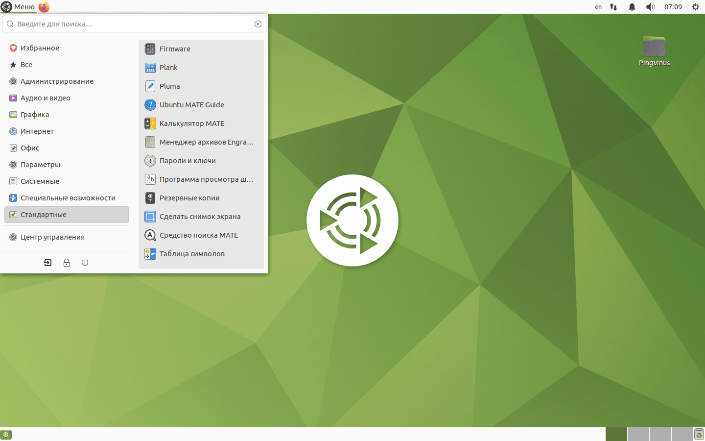705x441 pixels.
Task: Click the power off icon in the menu
Action: coord(85,263)
